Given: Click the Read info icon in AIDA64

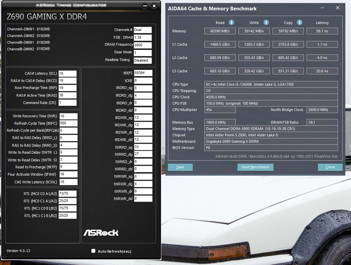Looking at the screenshot, I should click(231, 22).
